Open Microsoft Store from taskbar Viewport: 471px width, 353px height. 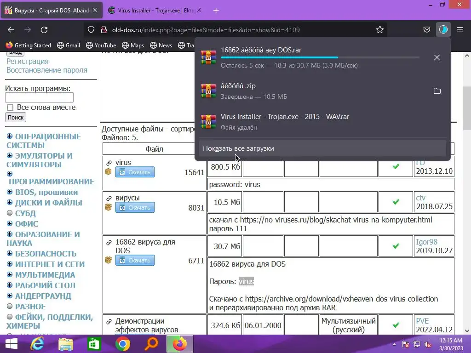(x=94, y=344)
